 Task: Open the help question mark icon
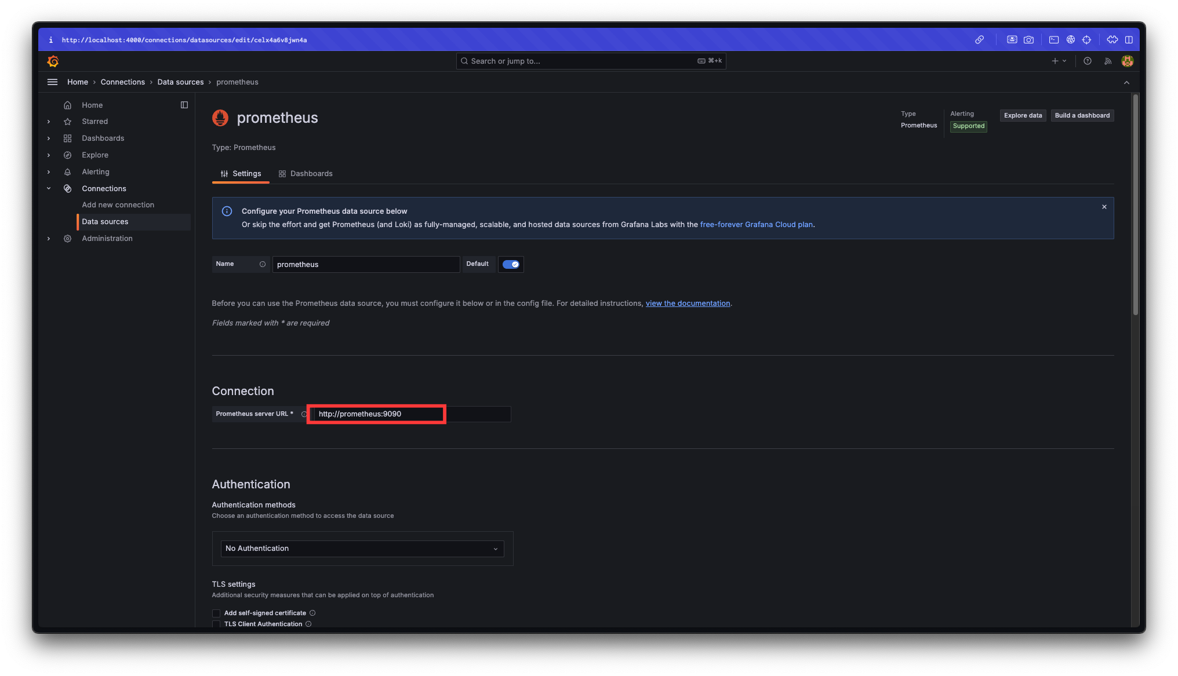click(1088, 61)
